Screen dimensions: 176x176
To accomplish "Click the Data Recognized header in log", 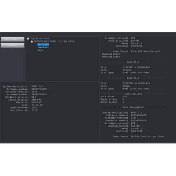I will point(133,107).
